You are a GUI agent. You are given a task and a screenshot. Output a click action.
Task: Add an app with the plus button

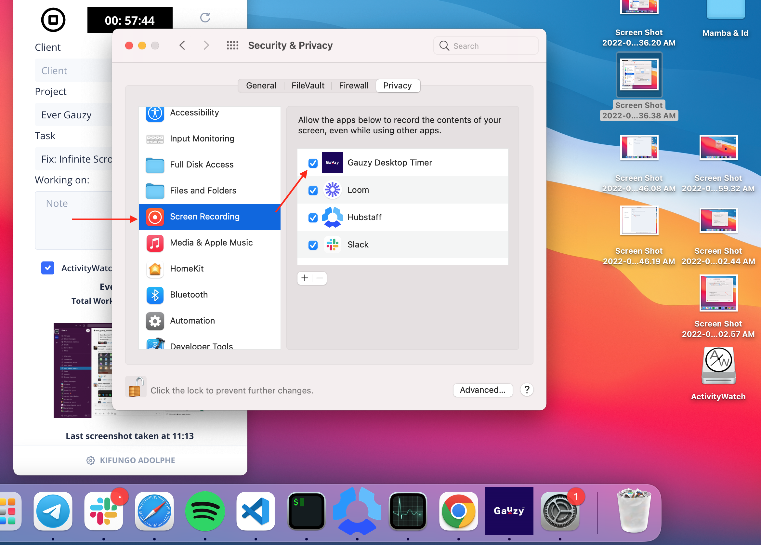click(x=305, y=278)
